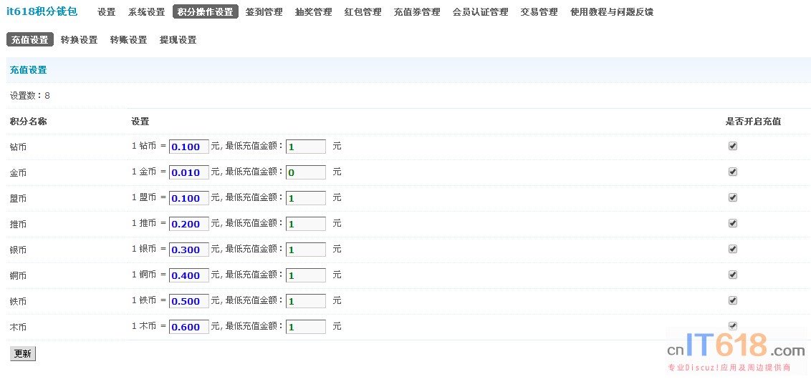This screenshot has height=379, width=811.
Task: Uncheck recharge for 盟币 row
Action: 732,198
